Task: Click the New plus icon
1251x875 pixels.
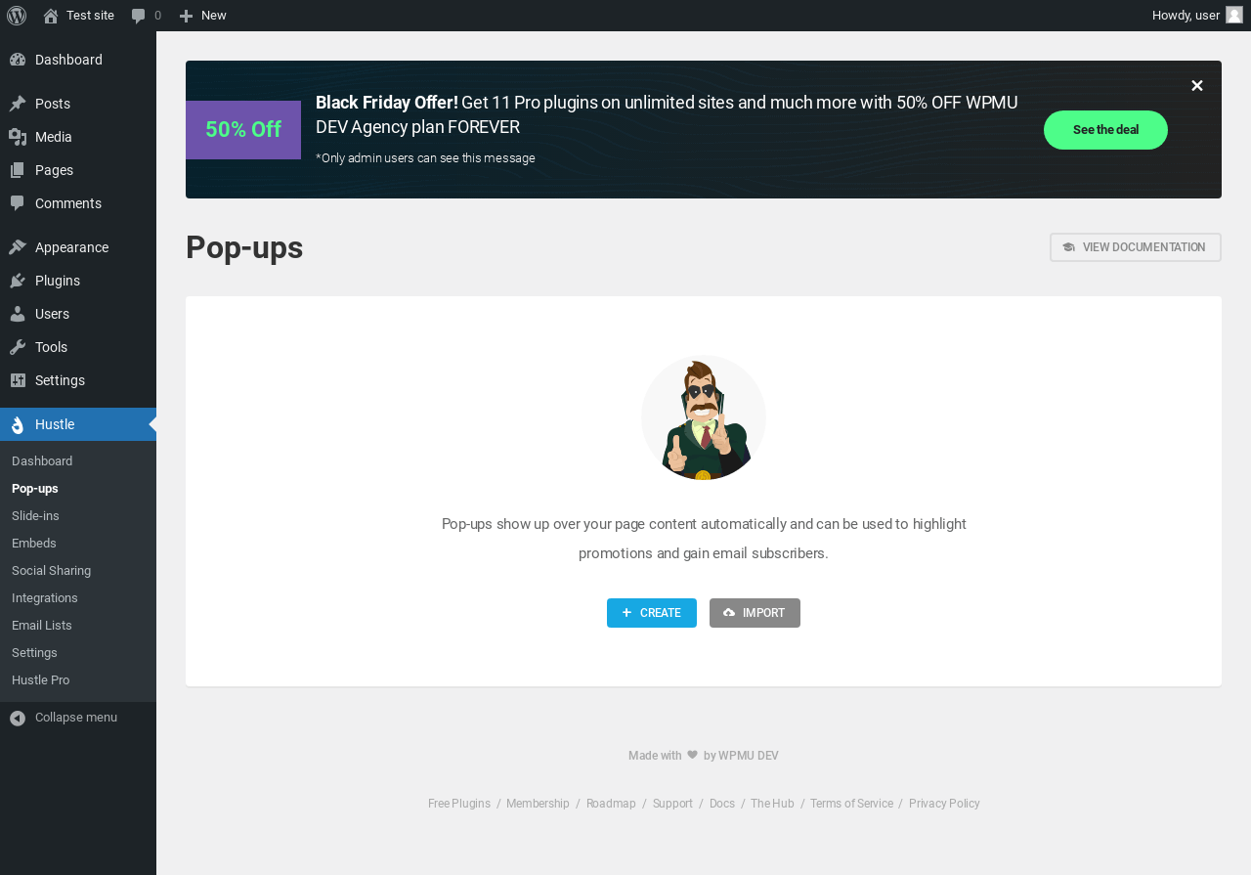Action: tap(186, 16)
